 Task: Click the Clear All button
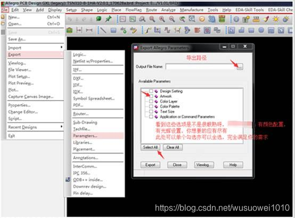[173, 147]
